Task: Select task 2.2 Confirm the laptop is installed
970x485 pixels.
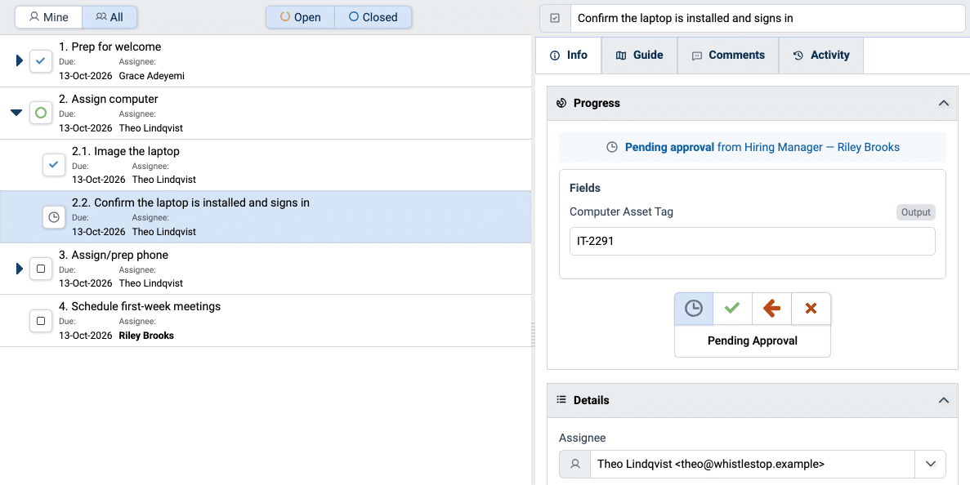Action: pos(266,217)
